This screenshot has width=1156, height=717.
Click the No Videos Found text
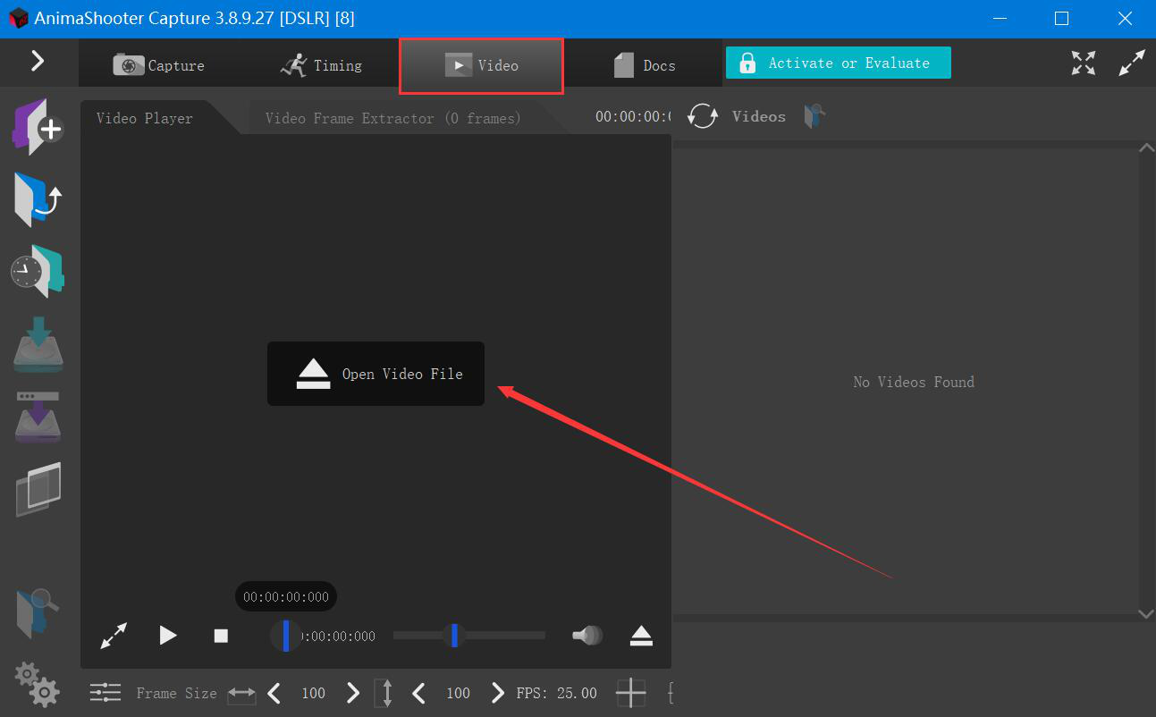(914, 382)
